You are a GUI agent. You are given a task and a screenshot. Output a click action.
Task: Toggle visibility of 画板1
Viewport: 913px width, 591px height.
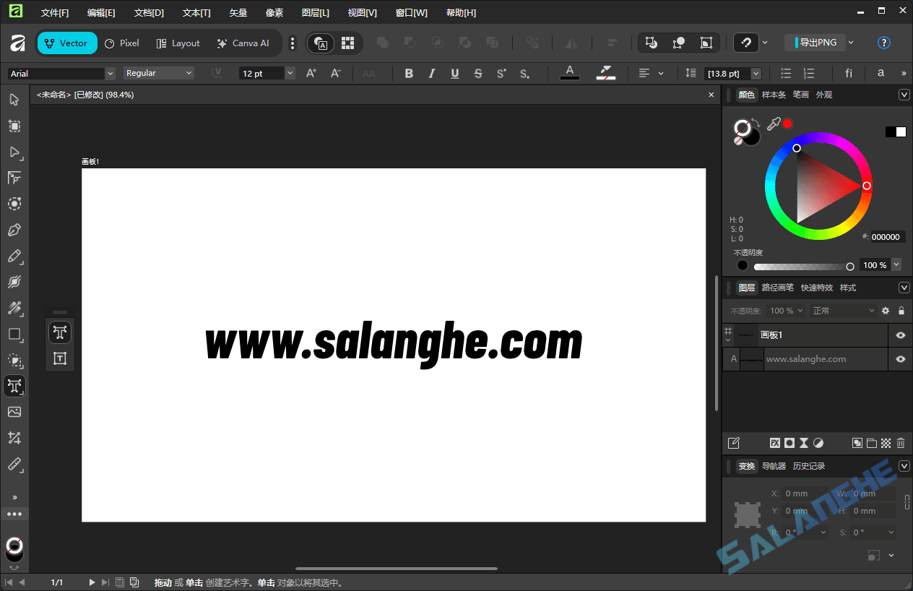901,335
